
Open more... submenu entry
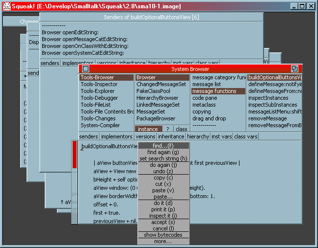(x=163, y=241)
